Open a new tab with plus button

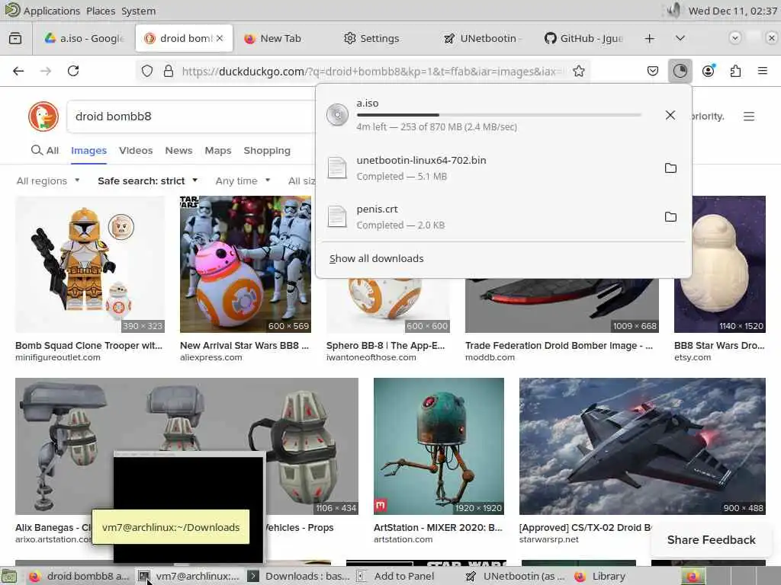[650, 38]
